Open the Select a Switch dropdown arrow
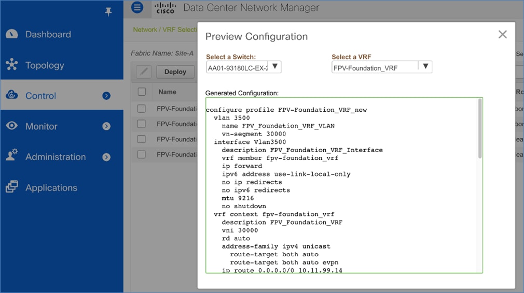Image resolution: width=524 pixels, height=293 pixels. (x=274, y=66)
